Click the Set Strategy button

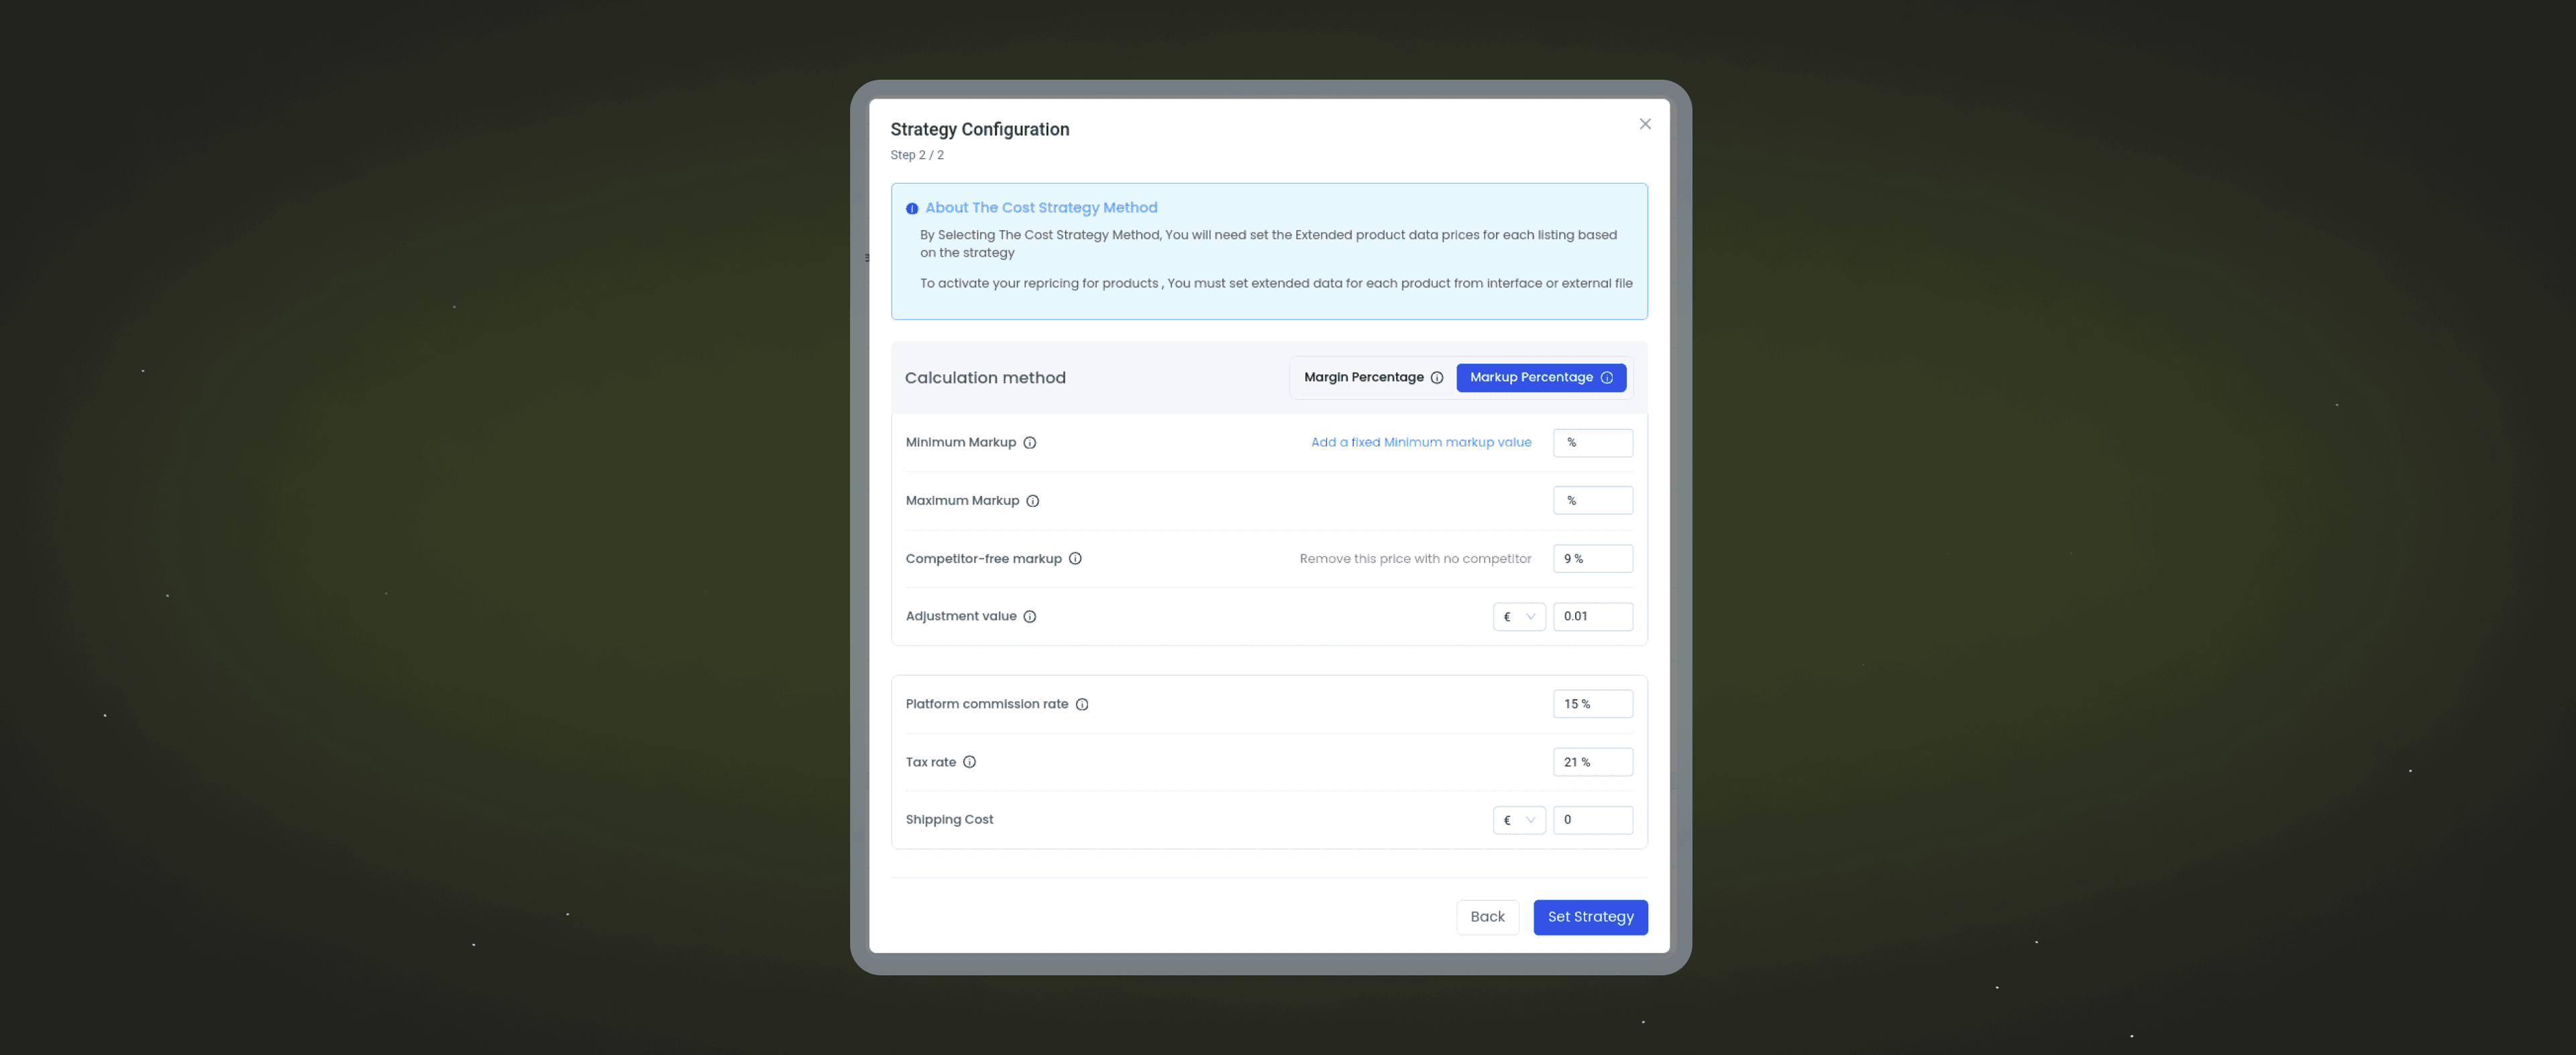coord(1589,917)
